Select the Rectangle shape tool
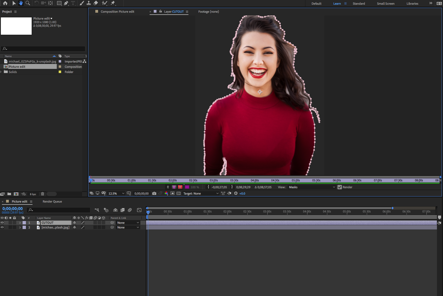This screenshot has width=443, height=296. [59, 3]
